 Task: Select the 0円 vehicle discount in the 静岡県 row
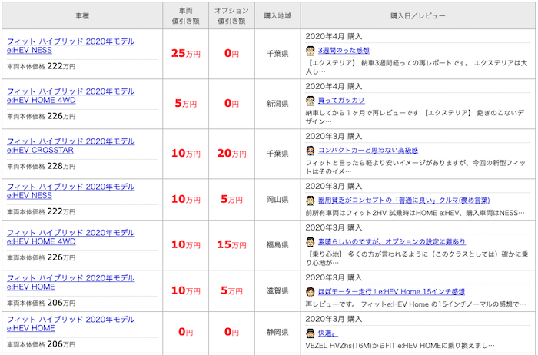pyautogui.click(x=186, y=332)
